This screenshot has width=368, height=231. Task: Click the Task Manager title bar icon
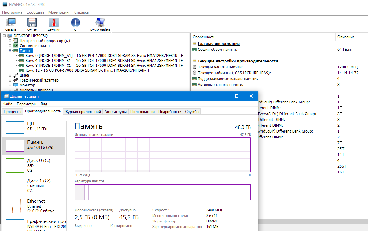coord(6,96)
